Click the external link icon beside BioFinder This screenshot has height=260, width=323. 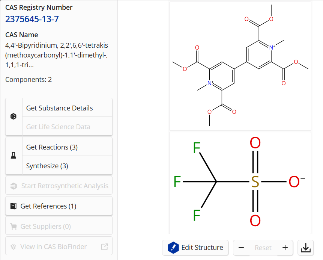pos(104,247)
